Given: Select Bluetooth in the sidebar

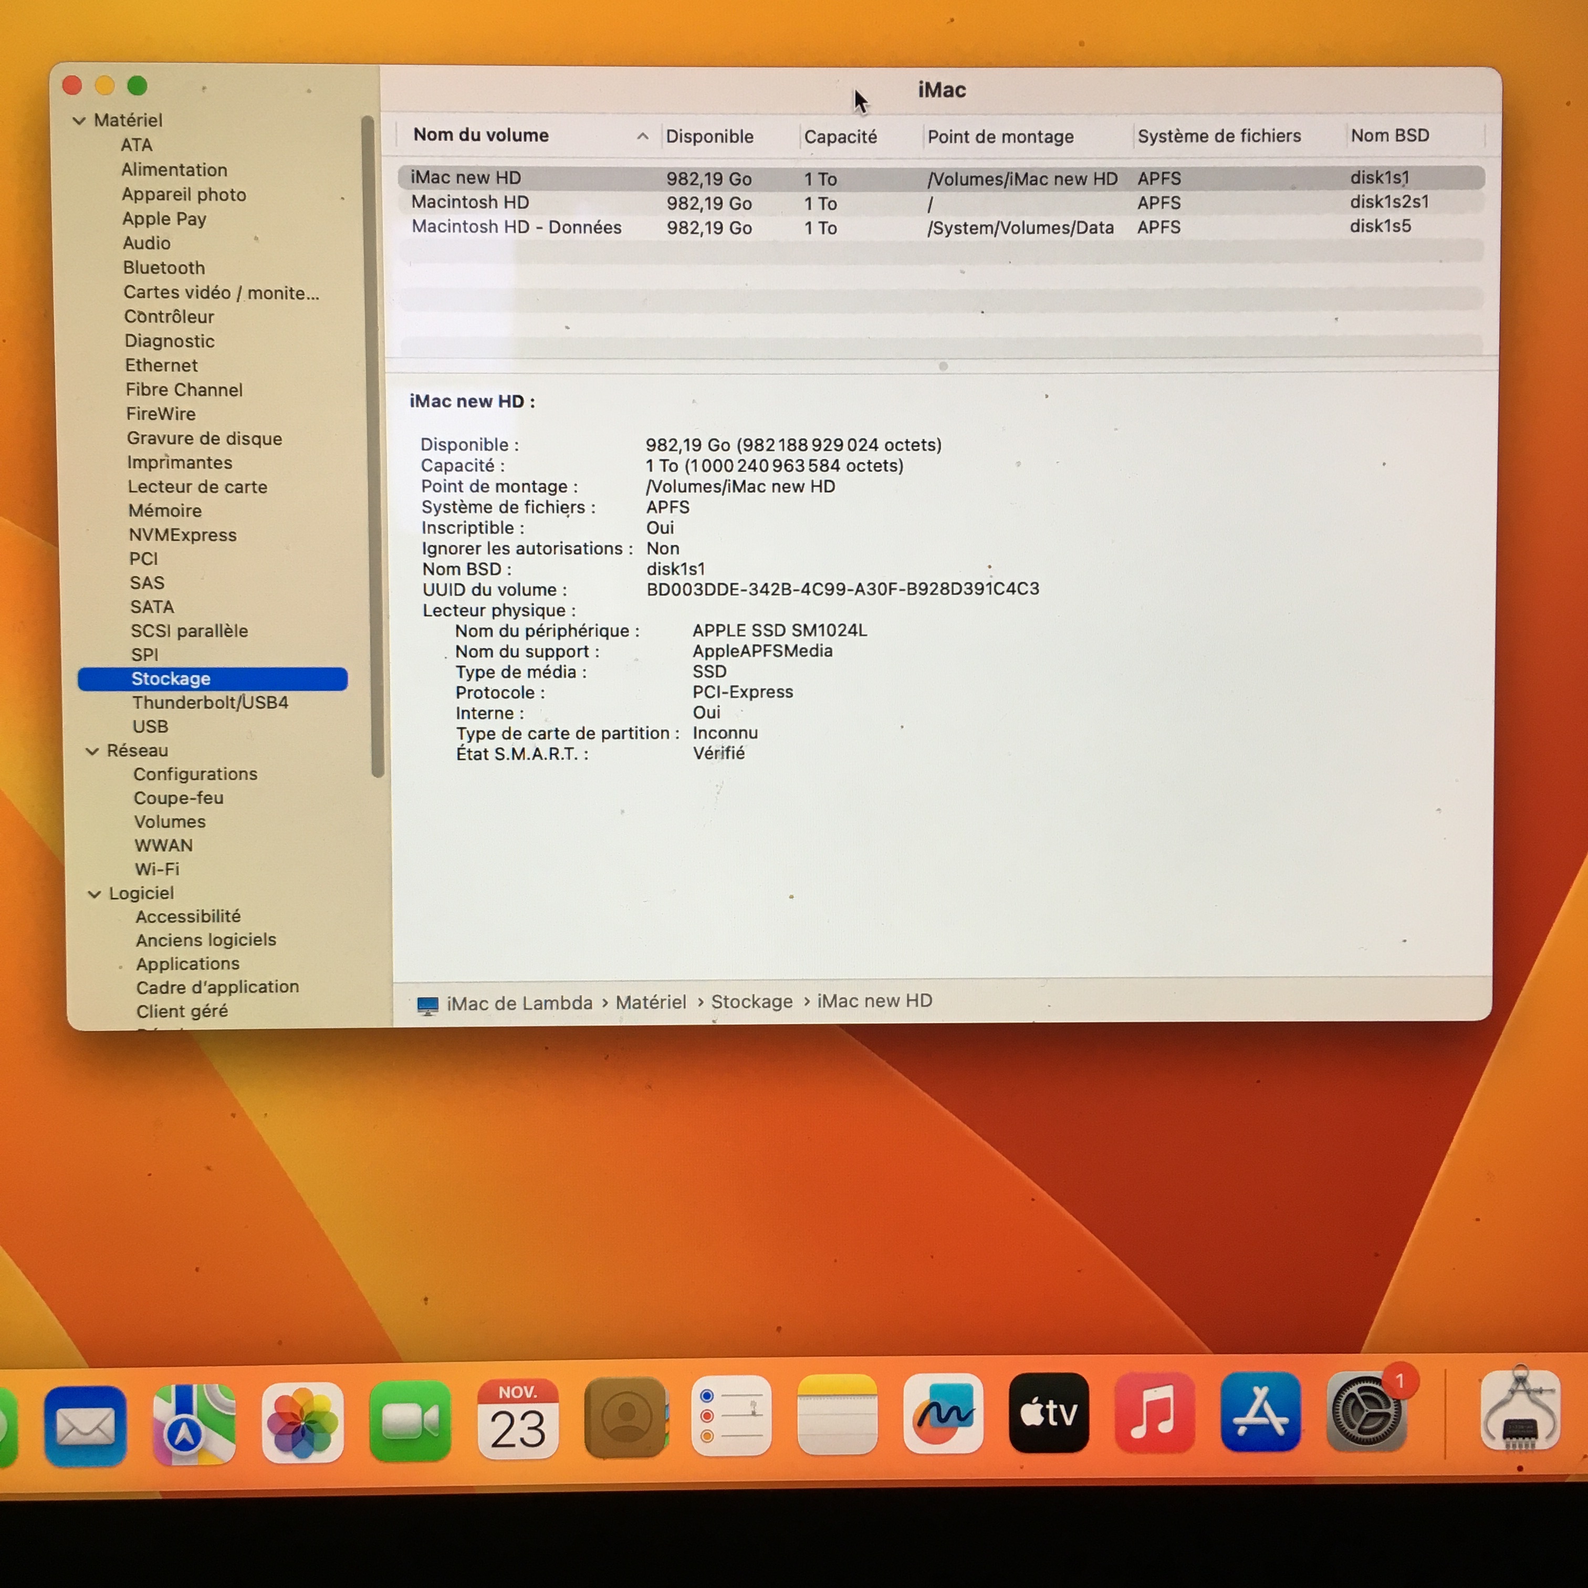Looking at the screenshot, I should [x=164, y=268].
